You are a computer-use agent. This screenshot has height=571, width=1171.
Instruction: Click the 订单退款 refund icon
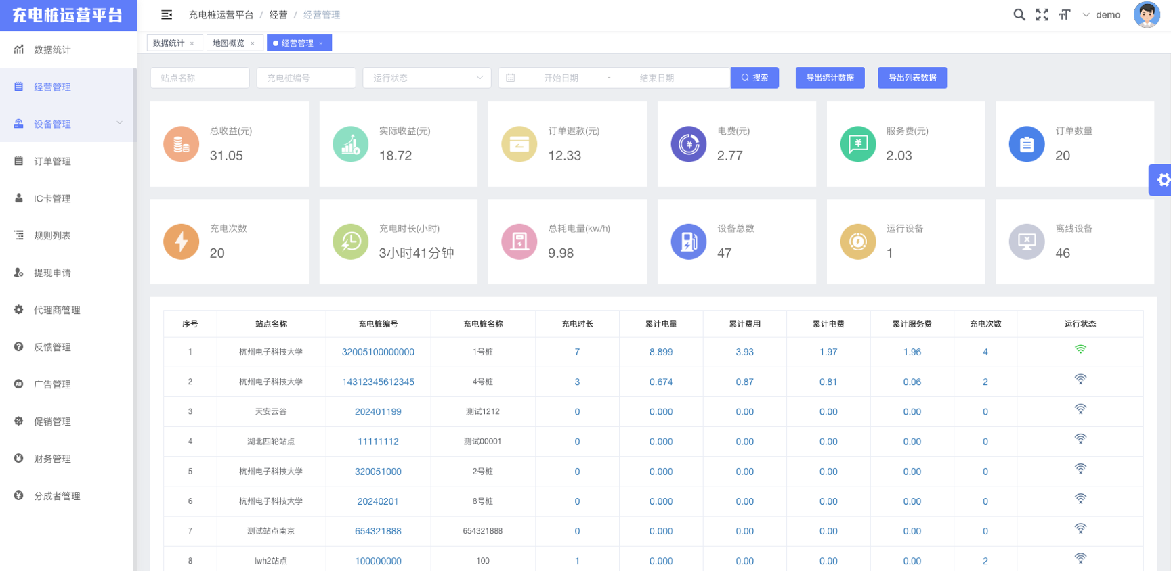(x=519, y=144)
